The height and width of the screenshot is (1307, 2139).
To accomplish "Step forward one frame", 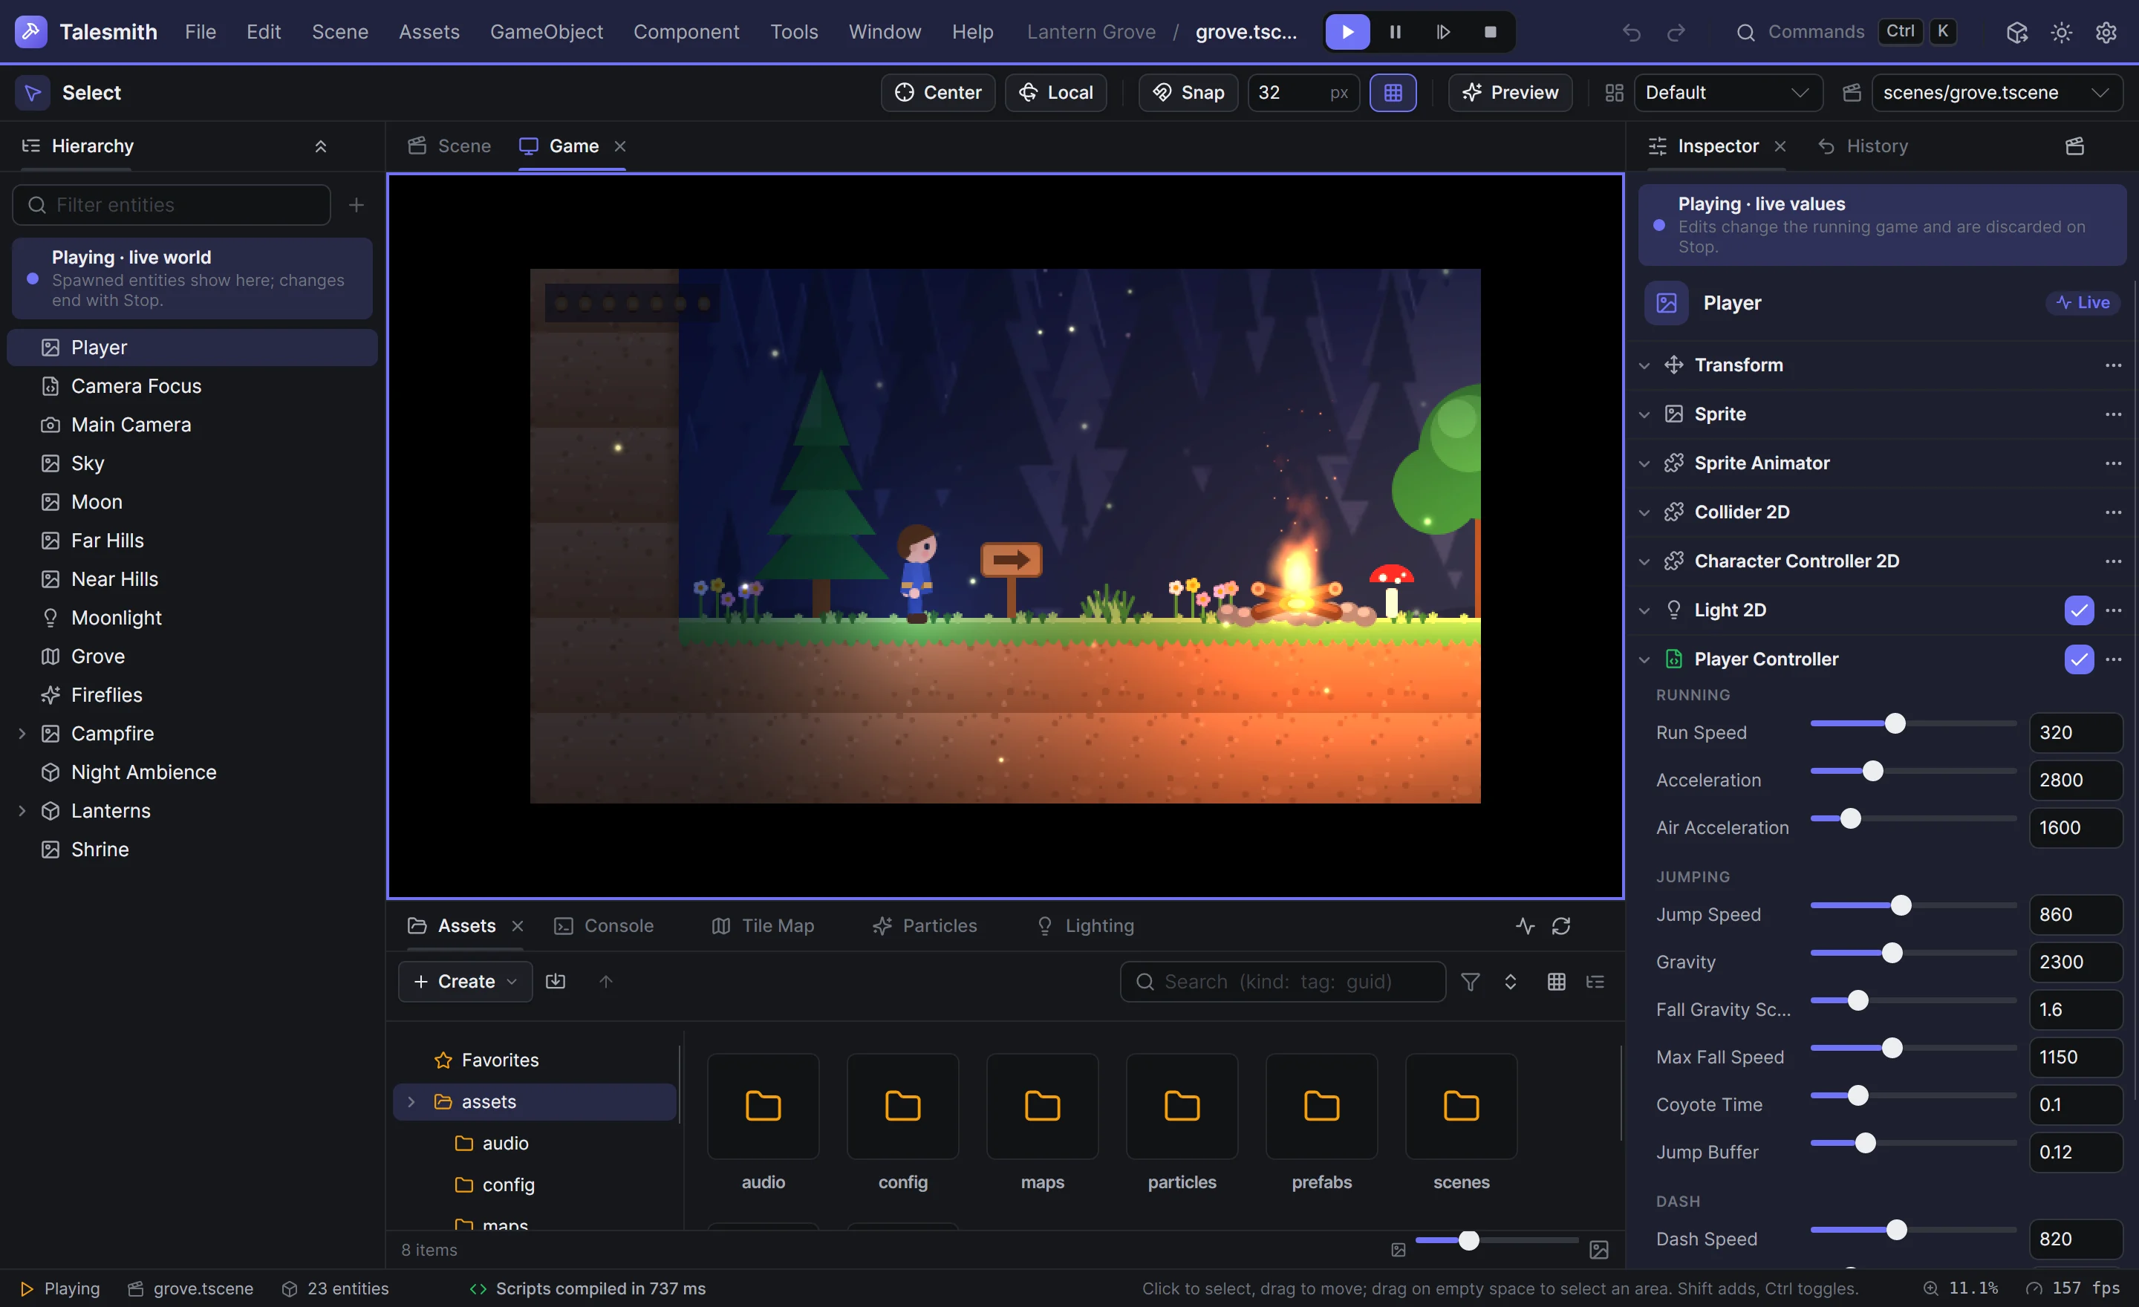I will (1443, 32).
